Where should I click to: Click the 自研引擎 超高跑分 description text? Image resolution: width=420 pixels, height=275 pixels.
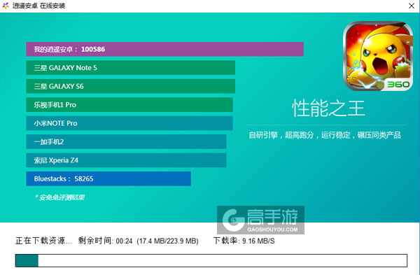(325, 135)
